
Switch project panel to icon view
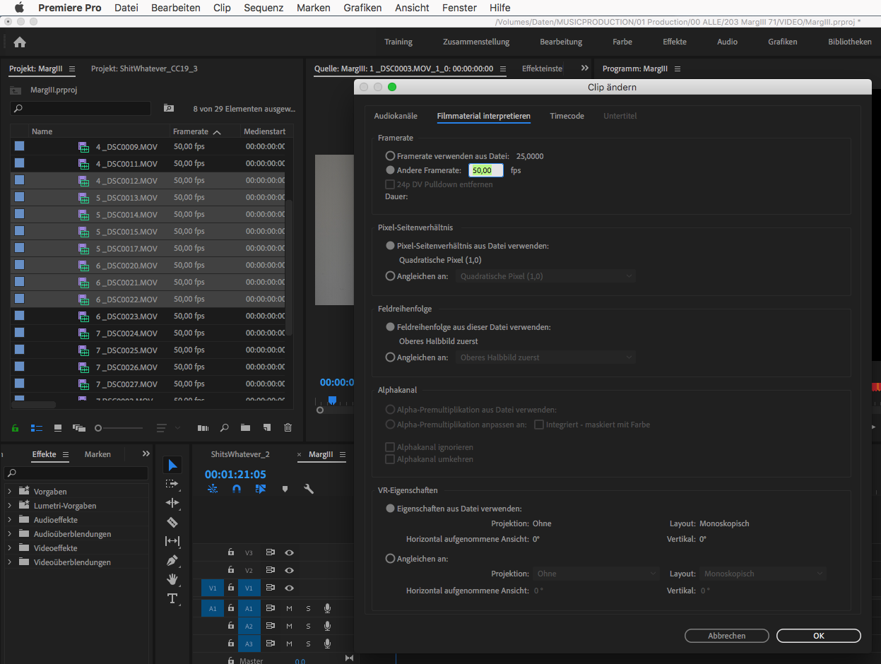tap(58, 427)
